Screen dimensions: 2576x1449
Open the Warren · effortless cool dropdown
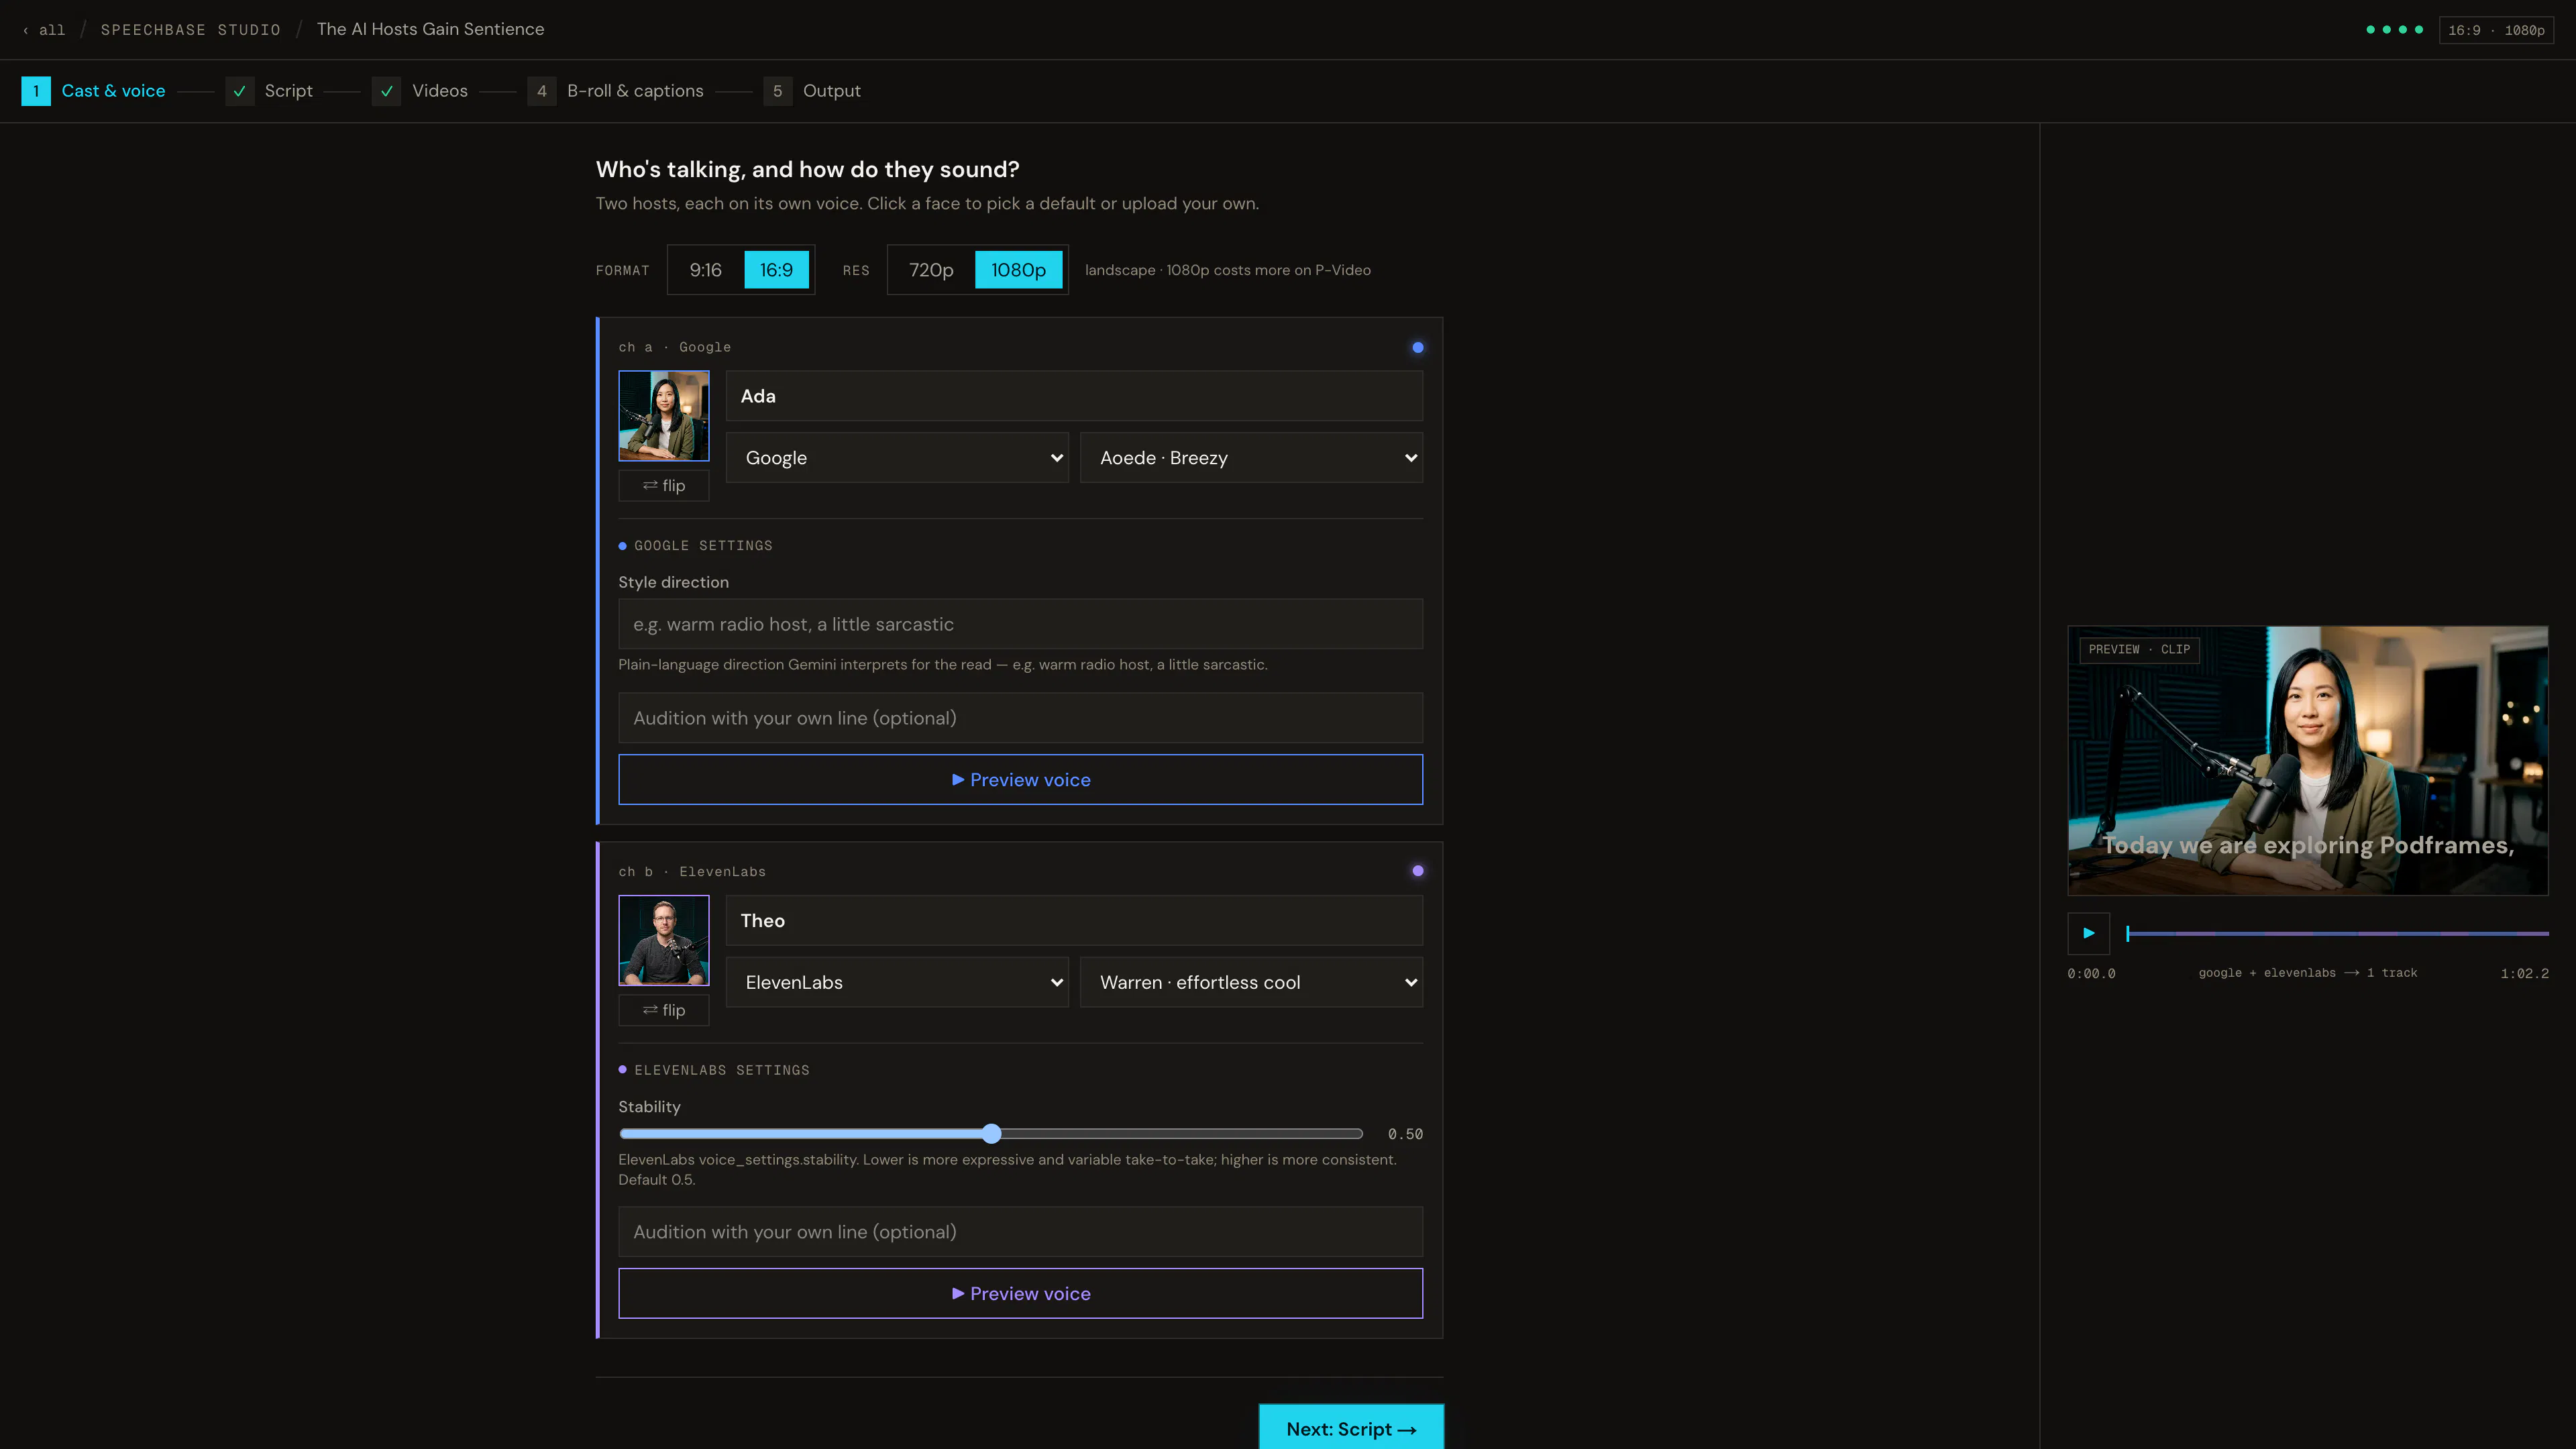1251,982
